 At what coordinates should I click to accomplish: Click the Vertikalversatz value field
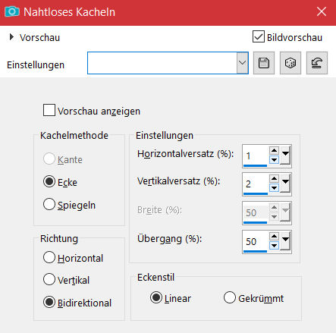pyautogui.click(x=255, y=184)
